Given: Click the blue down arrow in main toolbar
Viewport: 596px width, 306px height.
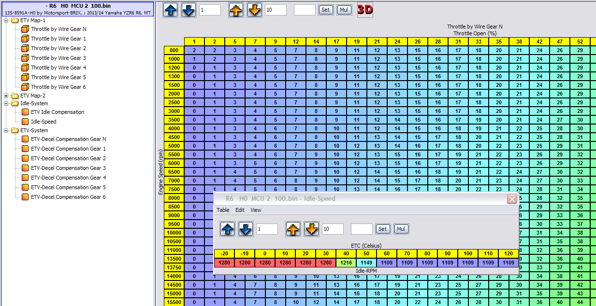Looking at the screenshot, I should click(189, 10).
